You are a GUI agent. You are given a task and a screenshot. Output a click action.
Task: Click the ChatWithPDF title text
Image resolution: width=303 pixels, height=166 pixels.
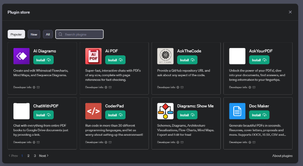46,106
